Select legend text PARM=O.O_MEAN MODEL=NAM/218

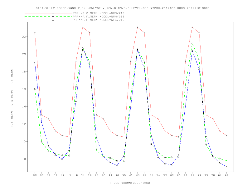pyautogui.click(x=99, y=13)
